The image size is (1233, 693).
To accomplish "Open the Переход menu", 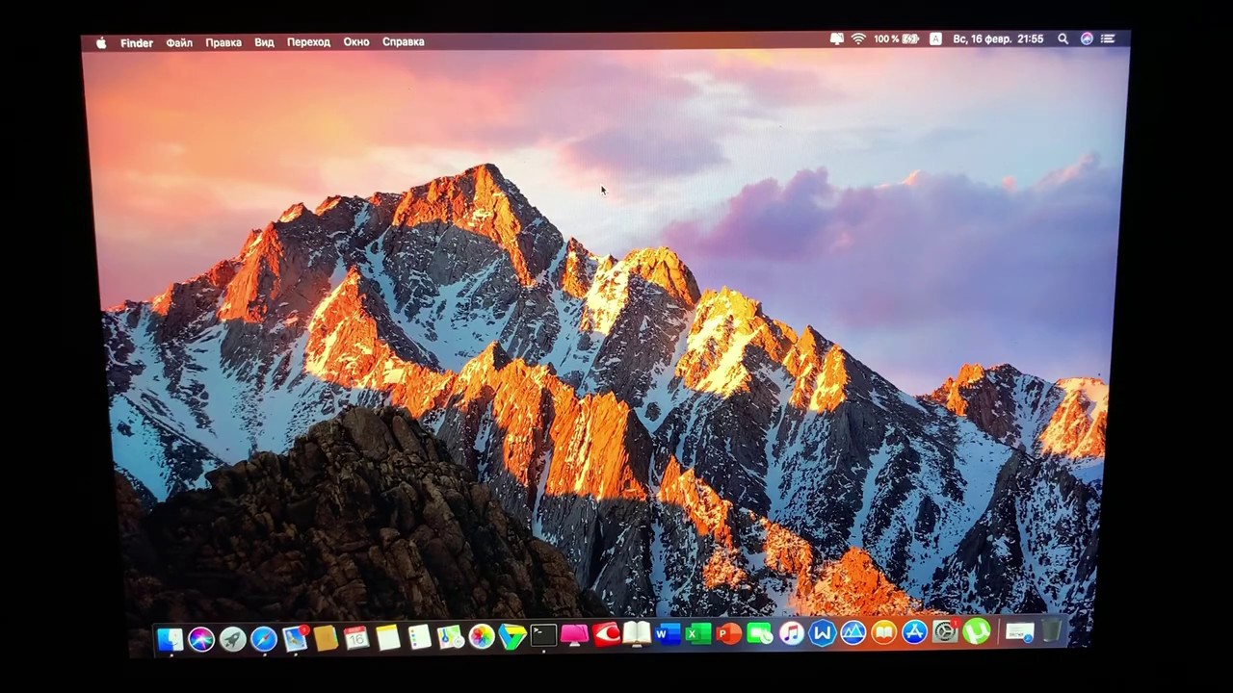I will point(308,42).
